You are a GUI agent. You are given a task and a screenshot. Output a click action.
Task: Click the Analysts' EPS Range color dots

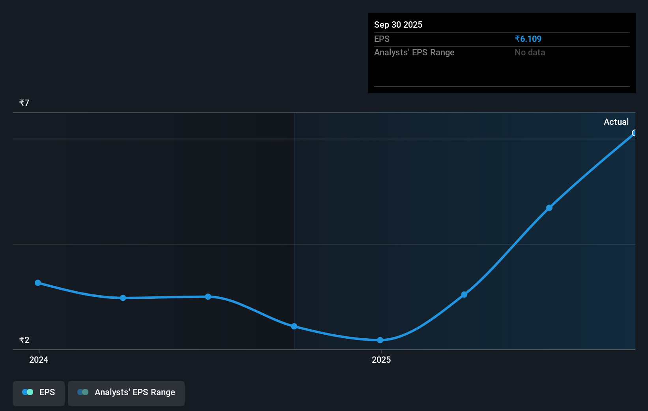pyautogui.click(x=83, y=392)
